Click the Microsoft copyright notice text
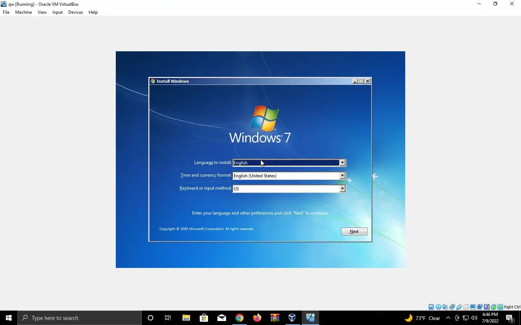 pyautogui.click(x=207, y=229)
